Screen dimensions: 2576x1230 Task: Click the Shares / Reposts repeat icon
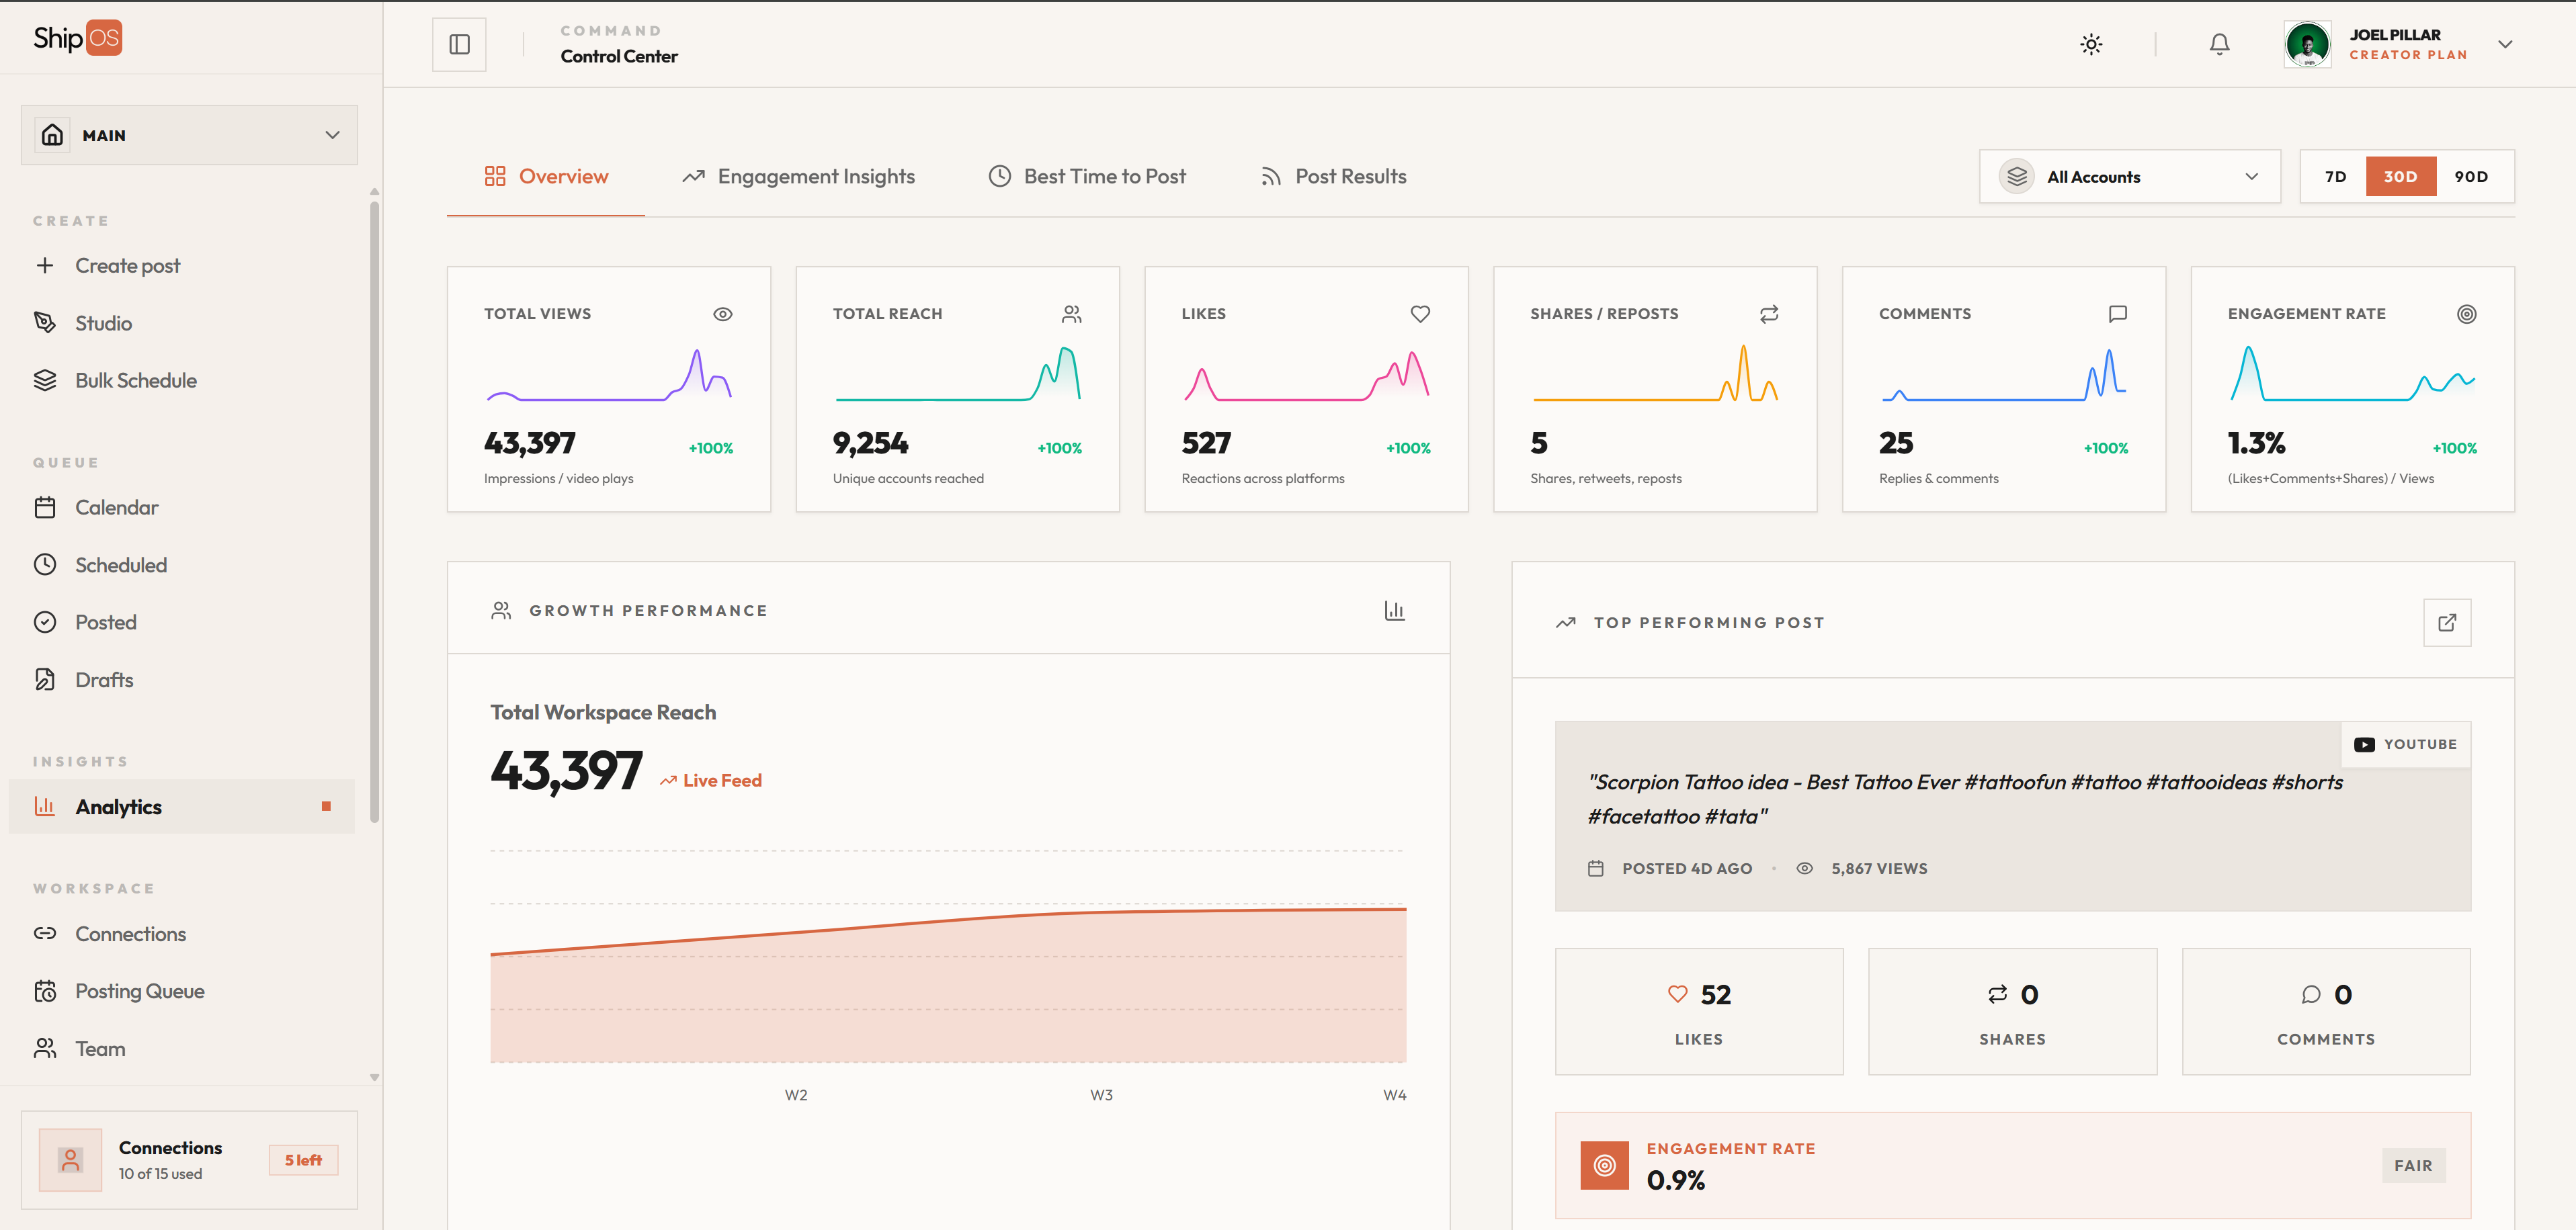1769,314
